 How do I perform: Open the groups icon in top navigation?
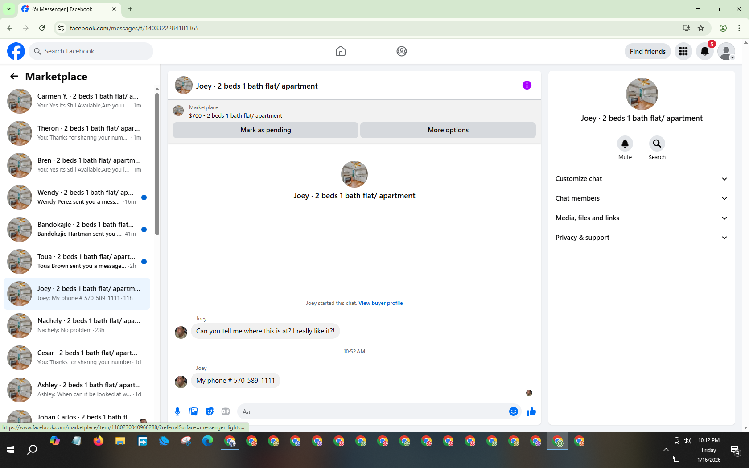point(402,51)
